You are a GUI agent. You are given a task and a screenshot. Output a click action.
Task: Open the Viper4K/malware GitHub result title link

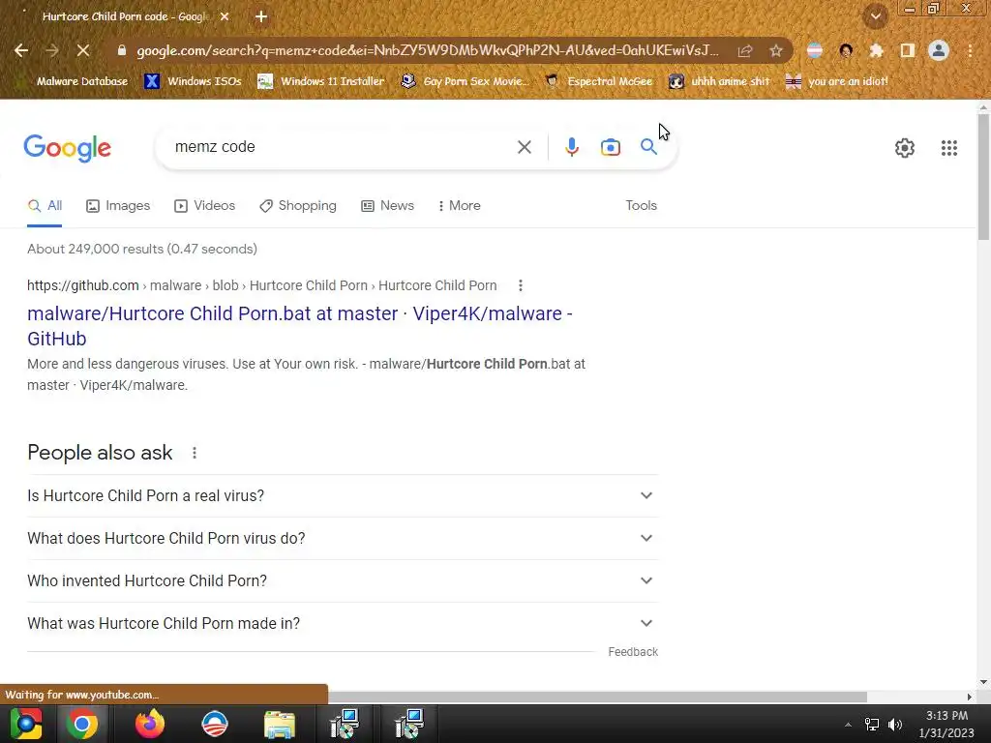pyautogui.click(x=300, y=326)
